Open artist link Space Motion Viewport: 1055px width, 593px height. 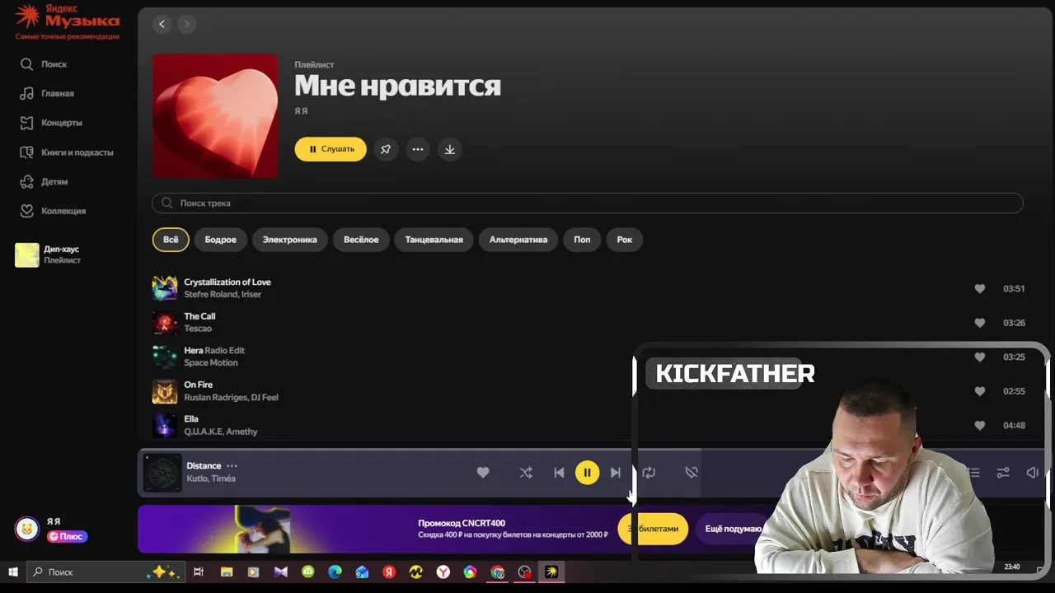coord(211,363)
